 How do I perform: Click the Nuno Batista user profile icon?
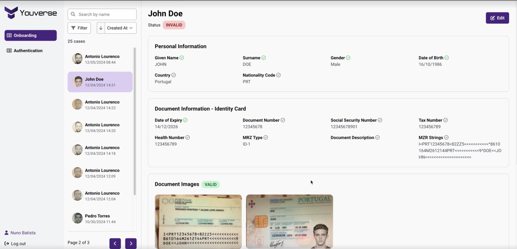pos(6,233)
